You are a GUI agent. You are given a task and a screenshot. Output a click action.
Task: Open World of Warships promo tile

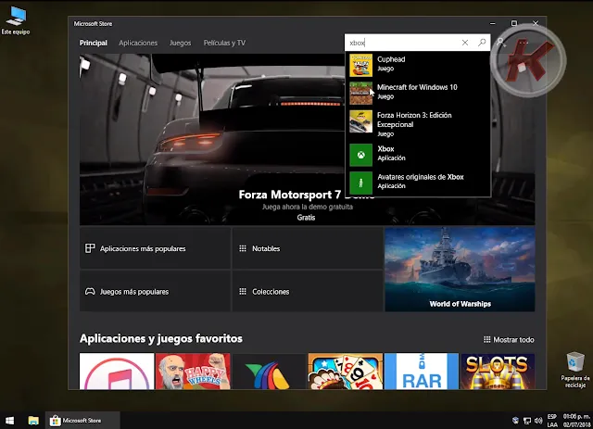click(x=460, y=269)
